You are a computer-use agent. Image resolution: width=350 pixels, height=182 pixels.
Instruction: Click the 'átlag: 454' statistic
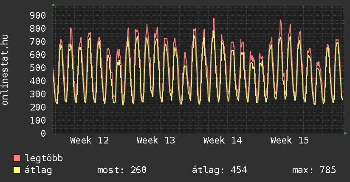click(x=220, y=170)
